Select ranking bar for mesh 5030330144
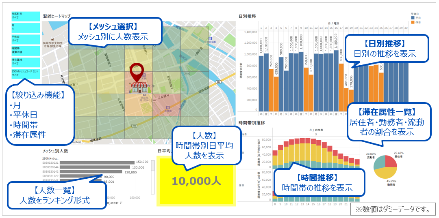This screenshot has width=439, height=218. click(x=95, y=167)
